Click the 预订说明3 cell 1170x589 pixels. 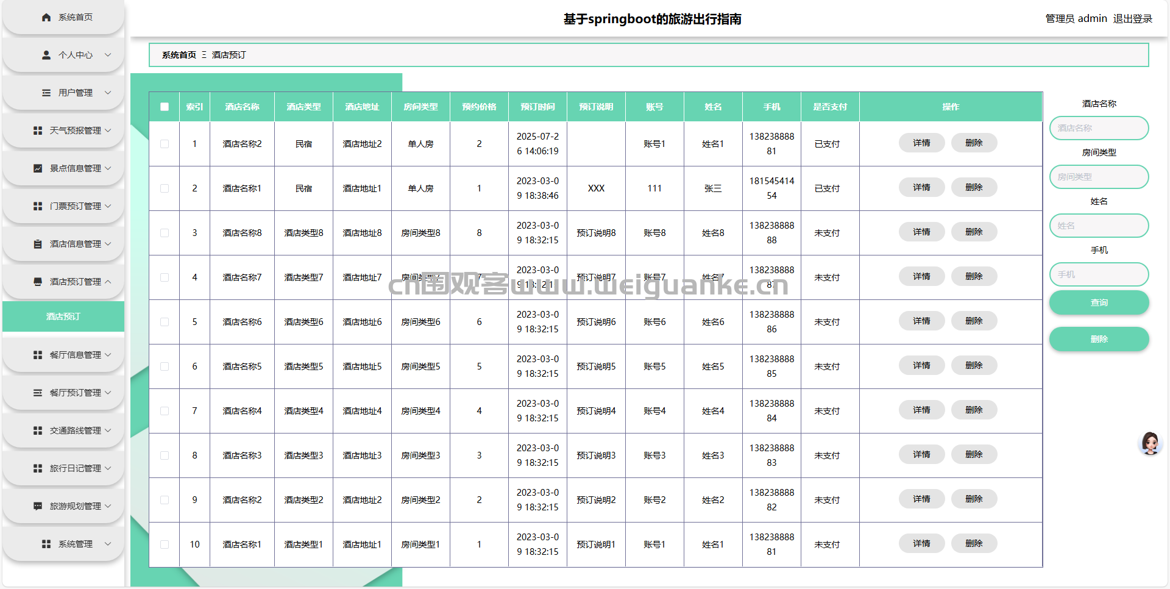[596, 455]
